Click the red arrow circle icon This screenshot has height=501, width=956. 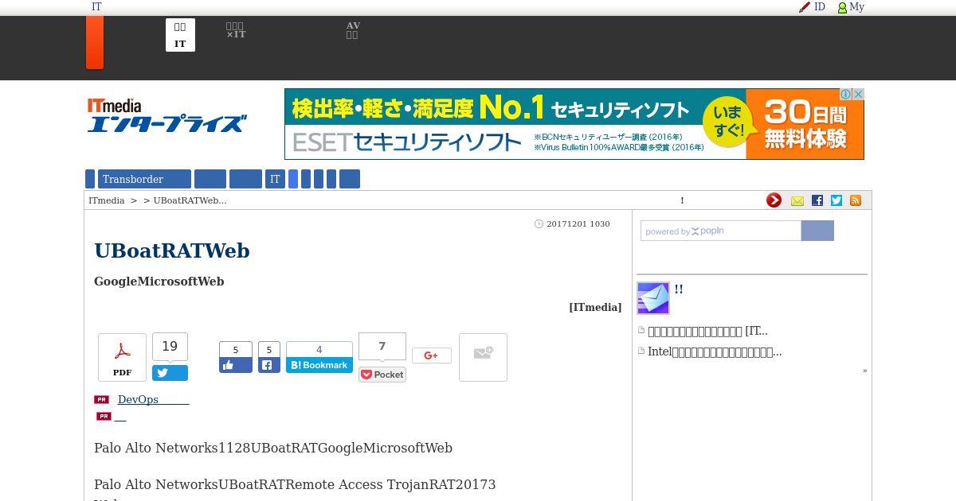pyautogui.click(x=774, y=200)
